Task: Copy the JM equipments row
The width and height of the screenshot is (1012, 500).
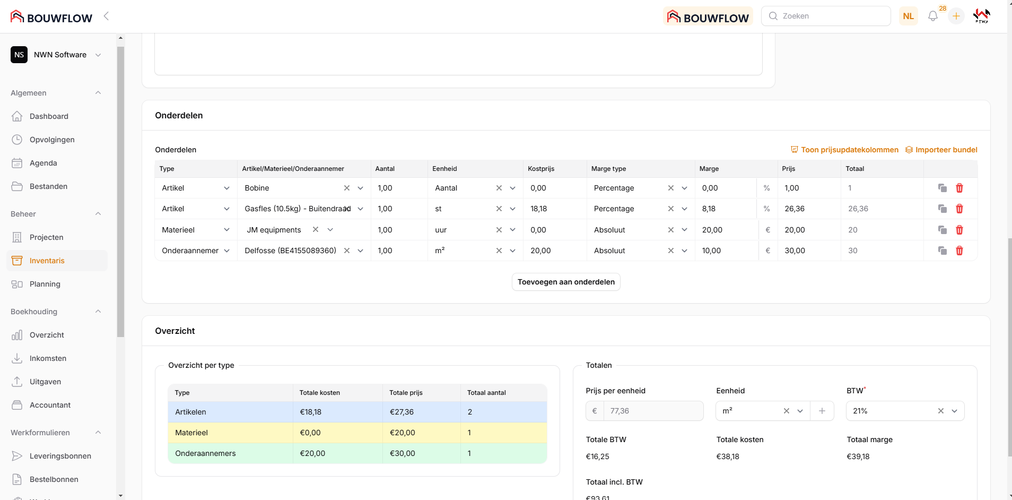Action: pos(942,230)
